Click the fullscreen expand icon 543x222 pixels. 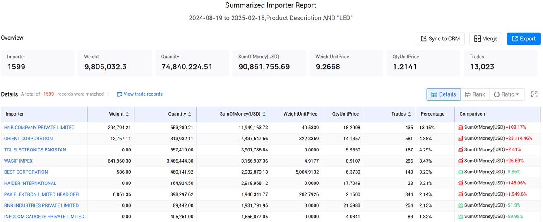point(534,94)
